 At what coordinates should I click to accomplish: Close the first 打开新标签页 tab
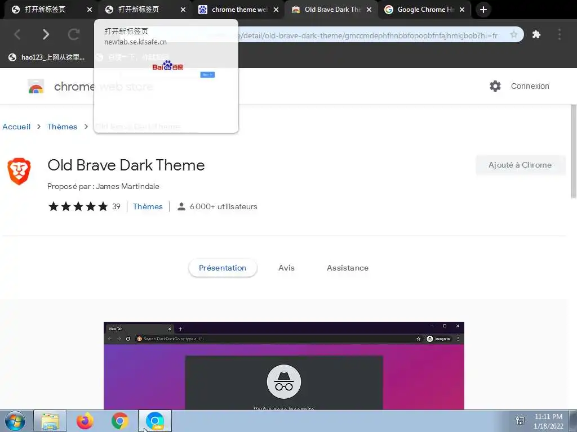[x=90, y=10]
